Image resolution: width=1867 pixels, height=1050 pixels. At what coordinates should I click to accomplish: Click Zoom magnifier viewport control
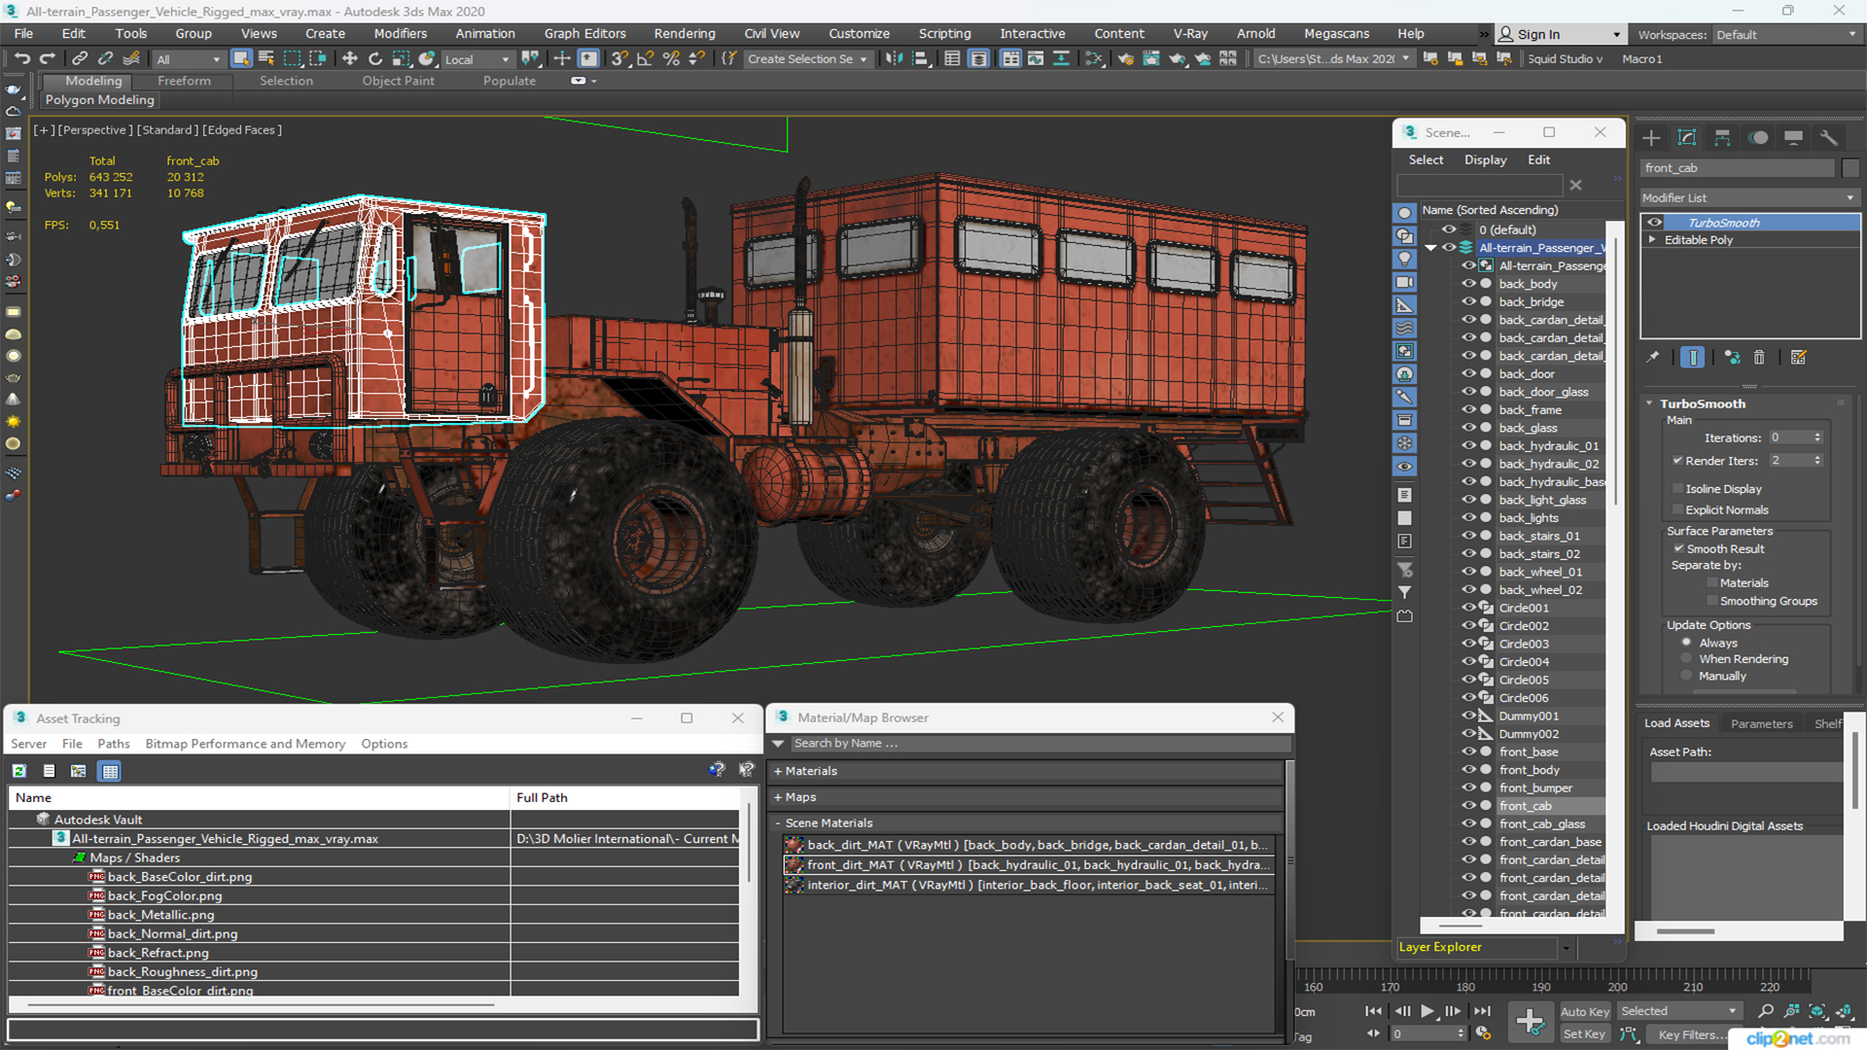(x=1766, y=1011)
